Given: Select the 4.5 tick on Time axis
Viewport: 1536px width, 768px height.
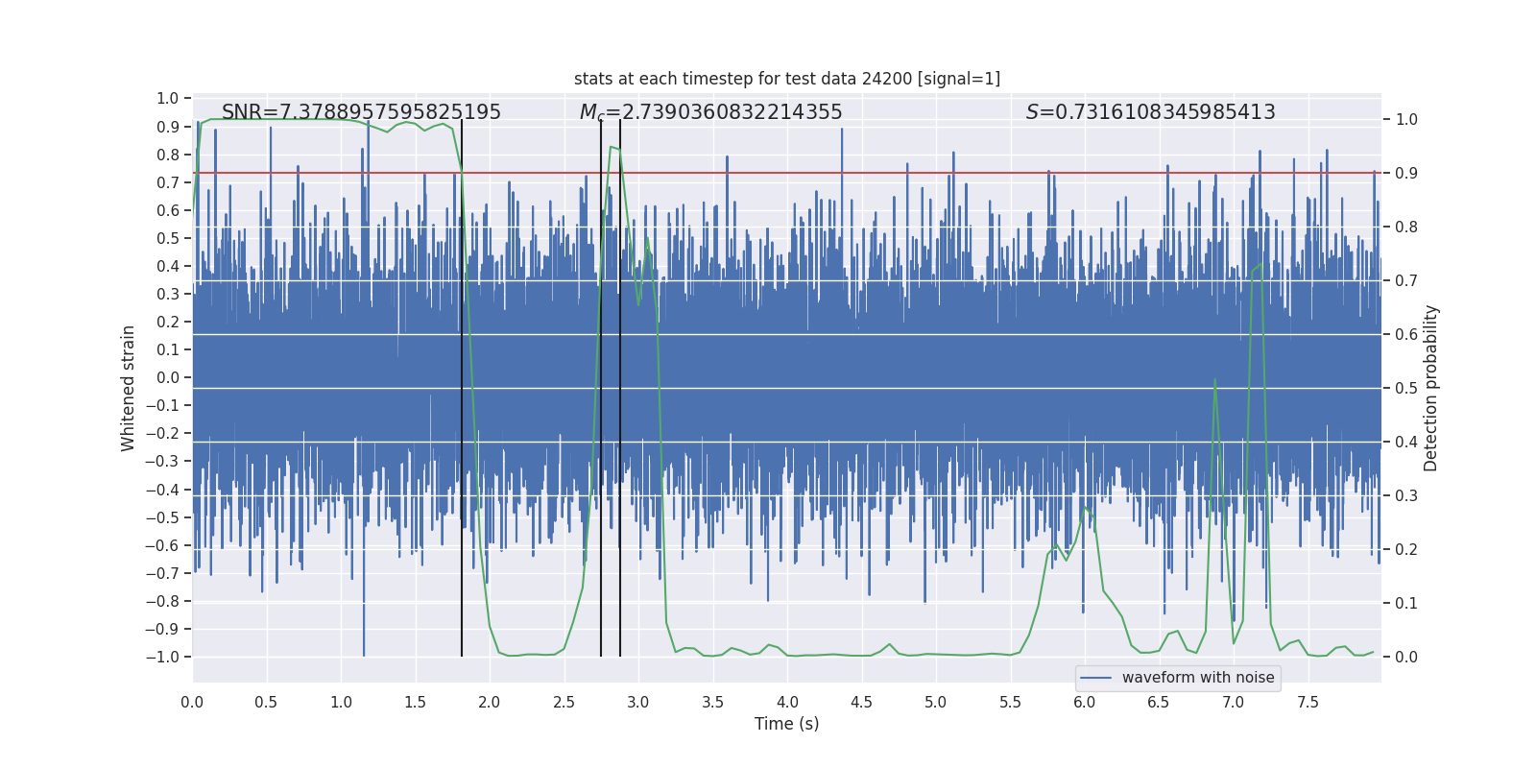Looking at the screenshot, I should click(x=861, y=703).
